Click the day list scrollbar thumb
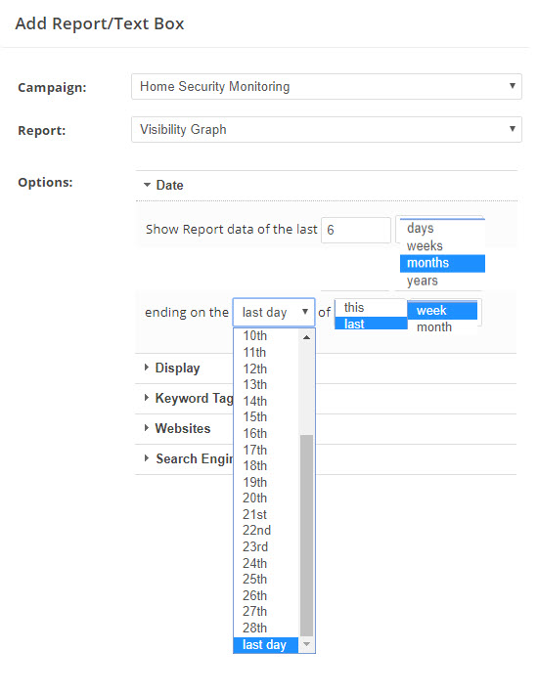Viewport: 538px width, 694px height. (x=306, y=536)
